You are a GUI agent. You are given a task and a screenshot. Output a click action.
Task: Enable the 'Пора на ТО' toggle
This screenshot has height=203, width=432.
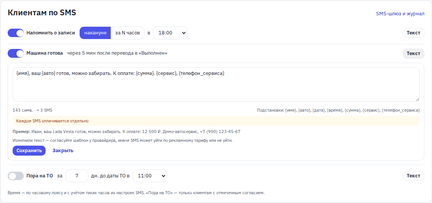(x=16, y=176)
